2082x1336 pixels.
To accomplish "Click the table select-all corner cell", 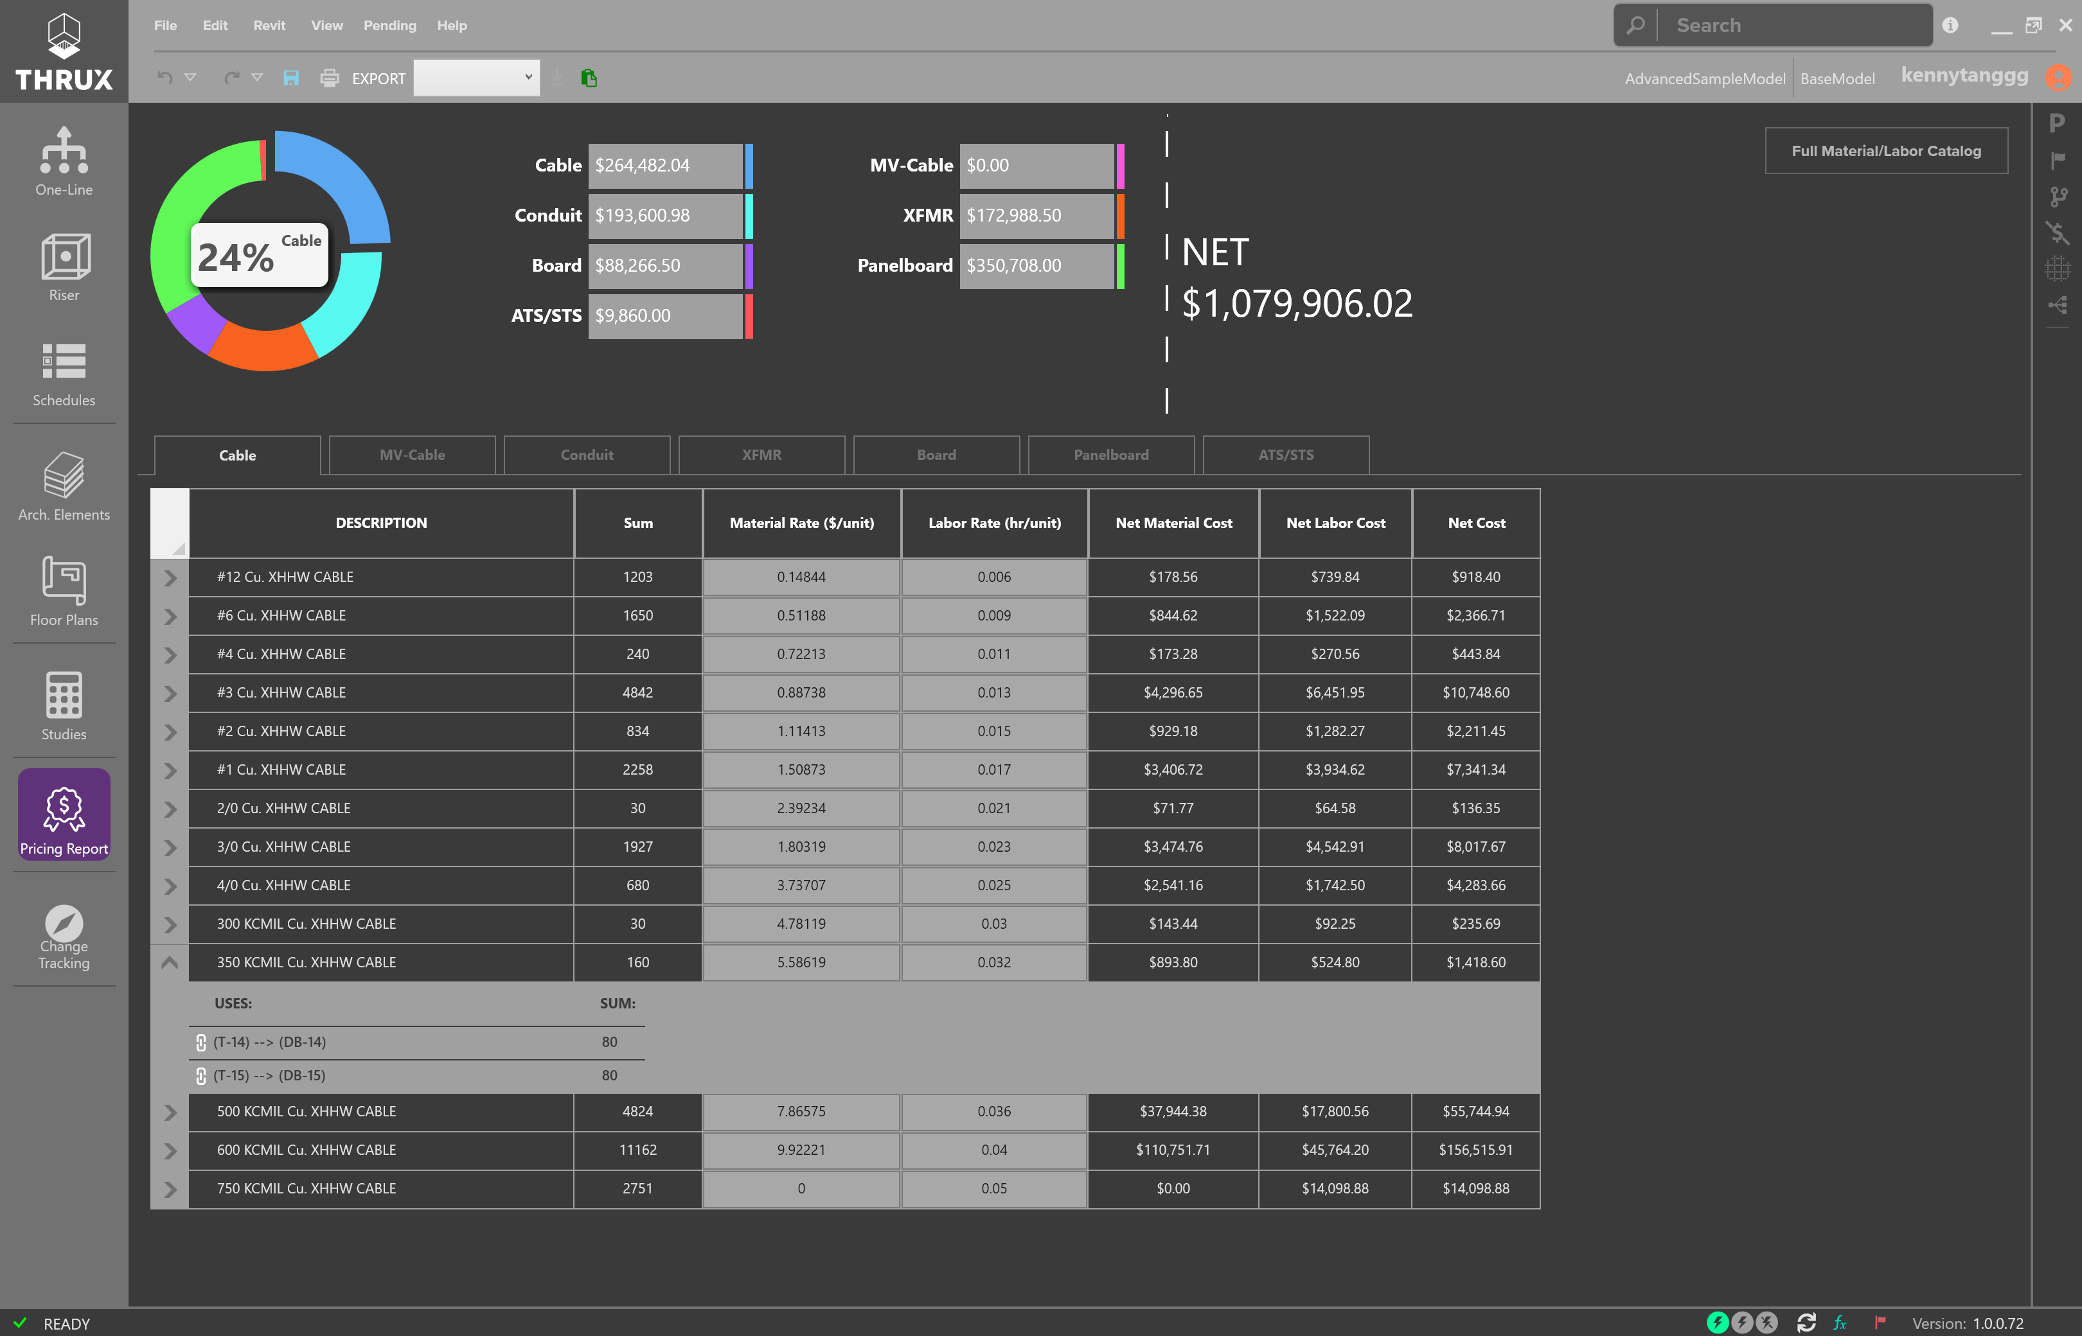I will 169,523.
